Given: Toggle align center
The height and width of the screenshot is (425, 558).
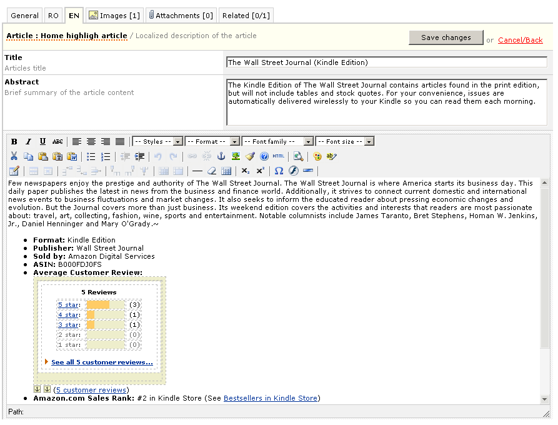Looking at the screenshot, I should pyautogui.click(x=91, y=141).
